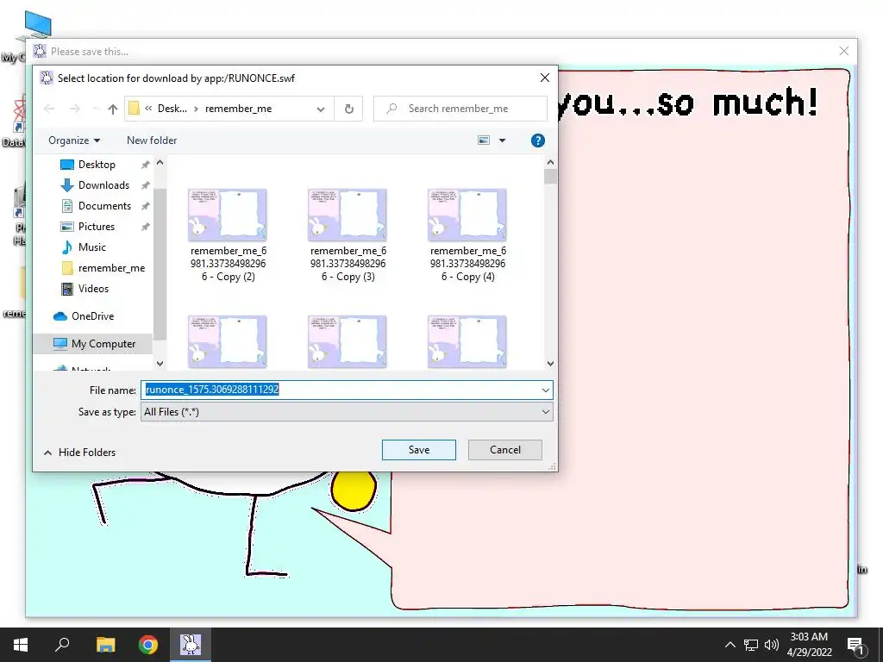Open the notification center icon
The width and height of the screenshot is (883, 662).
(x=855, y=645)
